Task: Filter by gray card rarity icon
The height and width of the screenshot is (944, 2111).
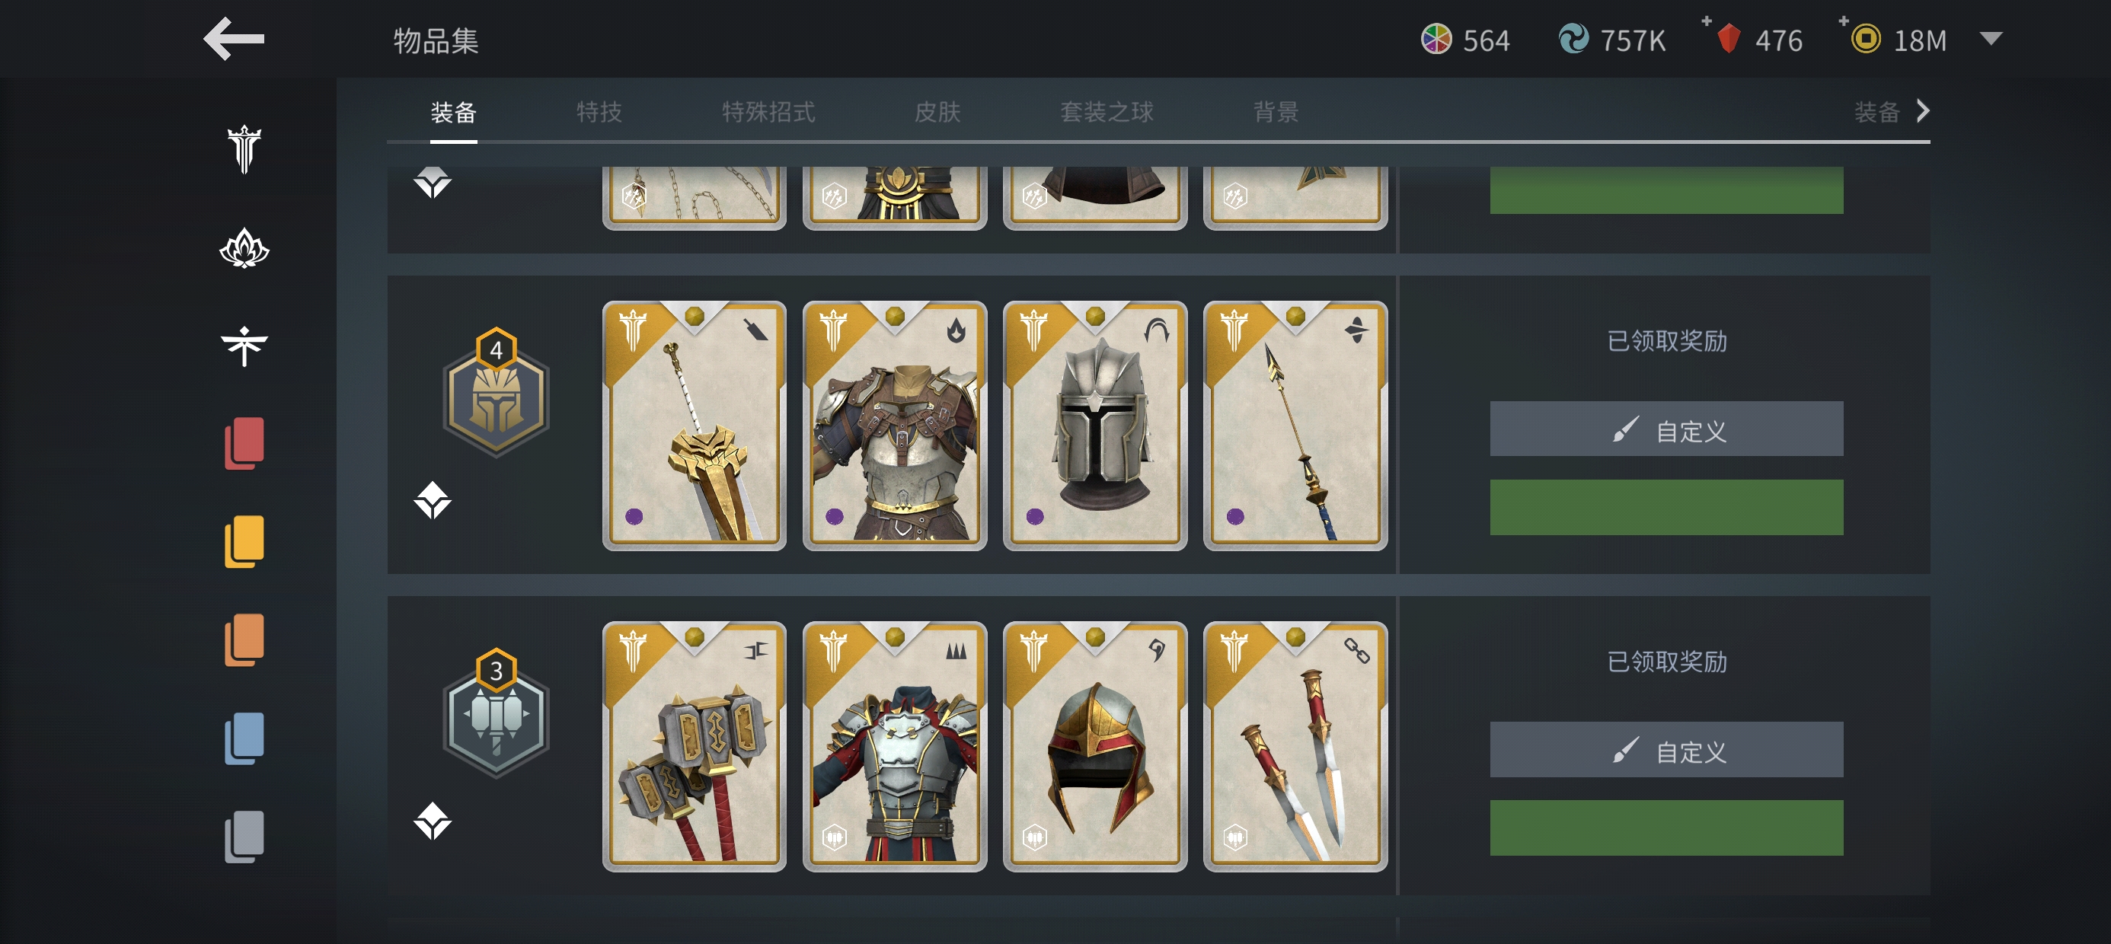Action: [x=244, y=837]
